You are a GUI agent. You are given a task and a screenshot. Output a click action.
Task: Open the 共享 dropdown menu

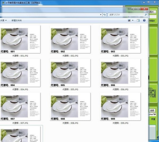pos(3,20)
